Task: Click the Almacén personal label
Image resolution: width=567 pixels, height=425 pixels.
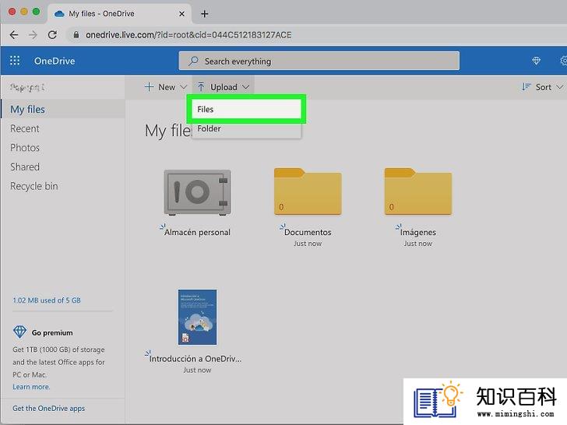Action: click(x=198, y=233)
